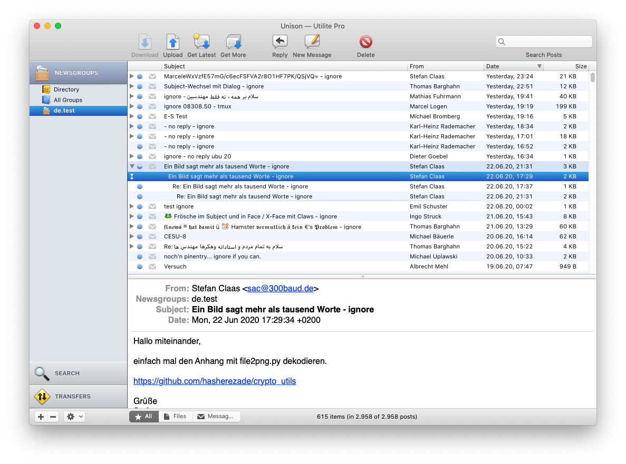The image size is (626, 464).
Task: Select the Get Latest icon
Action: point(201,42)
